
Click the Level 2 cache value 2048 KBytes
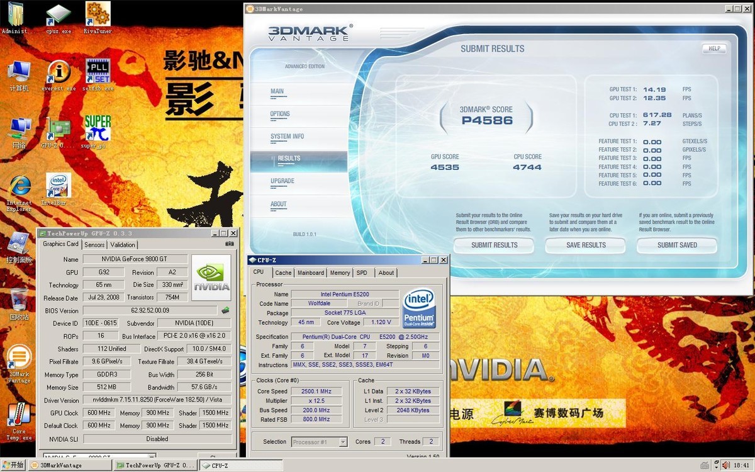click(x=413, y=410)
